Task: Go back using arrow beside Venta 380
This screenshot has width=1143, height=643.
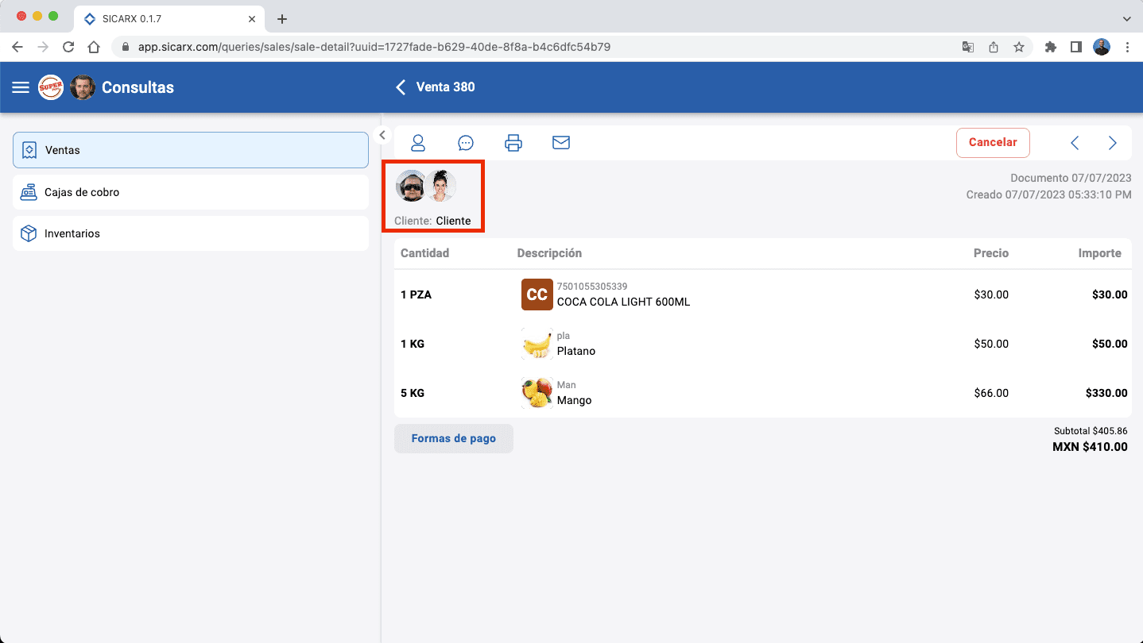Action: tap(401, 87)
